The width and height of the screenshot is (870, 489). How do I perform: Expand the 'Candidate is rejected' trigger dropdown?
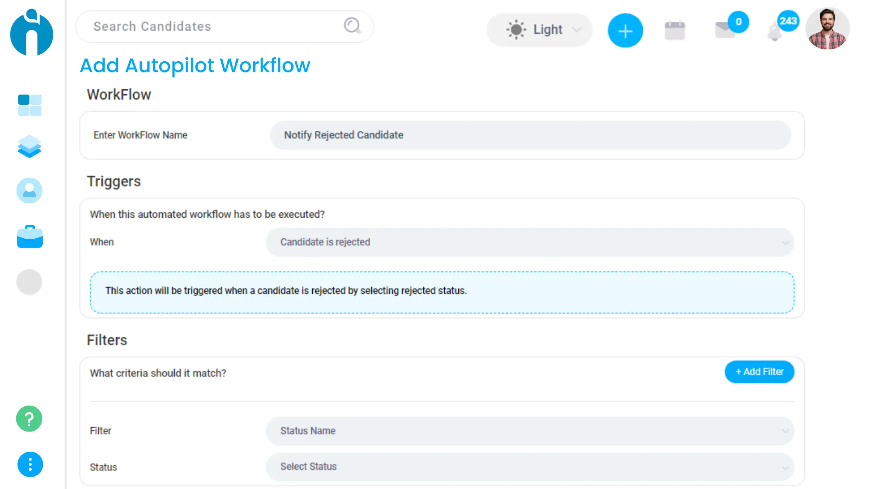[x=530, y=242]
